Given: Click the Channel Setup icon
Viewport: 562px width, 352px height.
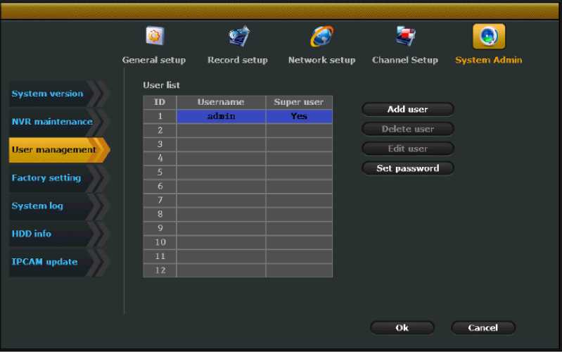Looking at the screenshot, I should [405, 36].
